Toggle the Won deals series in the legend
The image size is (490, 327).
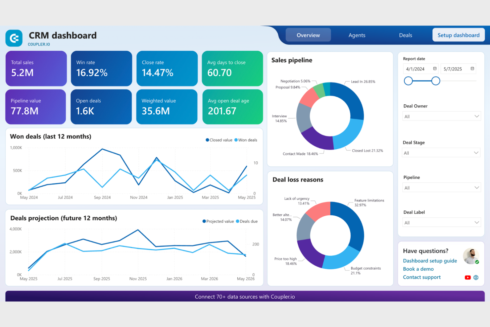pos(246,140)
